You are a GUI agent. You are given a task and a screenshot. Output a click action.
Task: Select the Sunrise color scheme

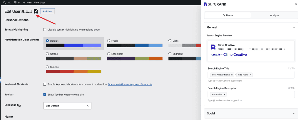tap(47, 67)
